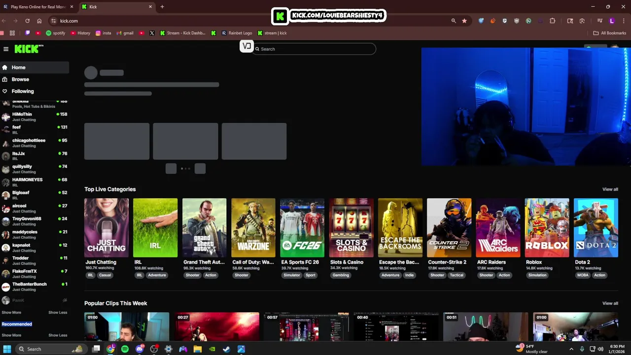Open chicagohottieee's channel in the sidebar

(x=35, y=143)
